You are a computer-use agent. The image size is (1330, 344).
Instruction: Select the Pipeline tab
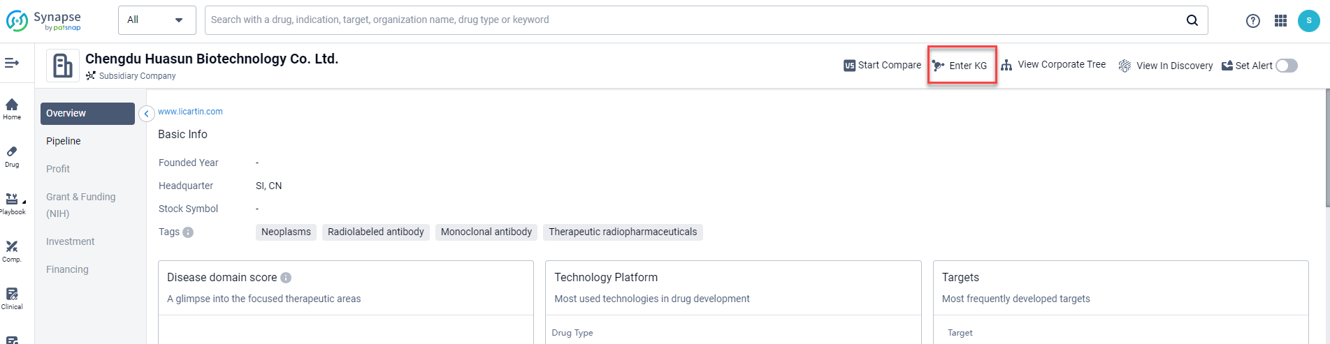(x=64, y=141)
